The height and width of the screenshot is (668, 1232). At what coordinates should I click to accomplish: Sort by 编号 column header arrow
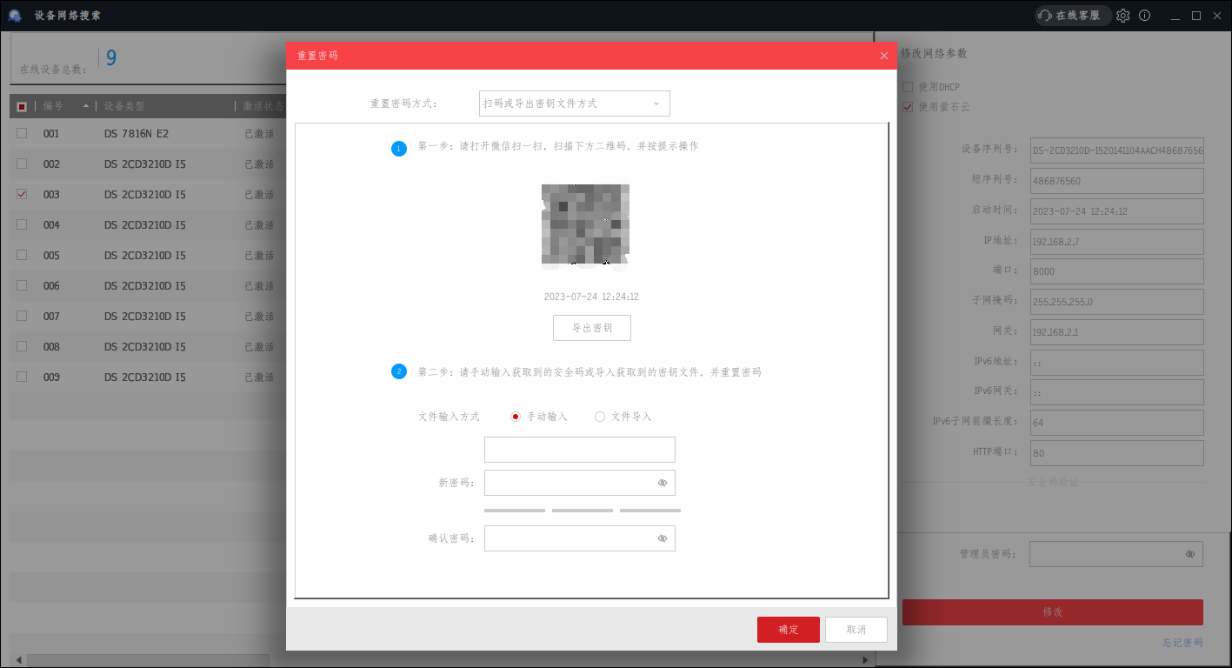pos(85,106)
